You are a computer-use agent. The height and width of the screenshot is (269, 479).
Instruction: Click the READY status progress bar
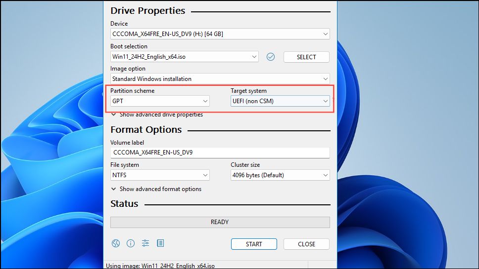pyautogui.click(x=220, y=222)
